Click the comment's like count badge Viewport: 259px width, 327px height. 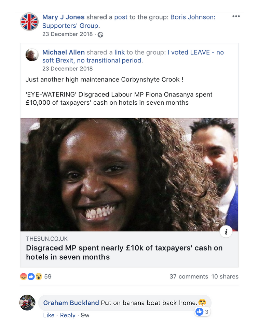pos(202,312)
